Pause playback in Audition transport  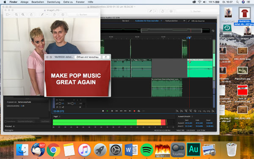pos(112,111)
